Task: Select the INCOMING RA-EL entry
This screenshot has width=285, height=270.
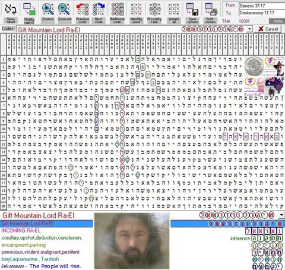Action: [x=21, y=231]
